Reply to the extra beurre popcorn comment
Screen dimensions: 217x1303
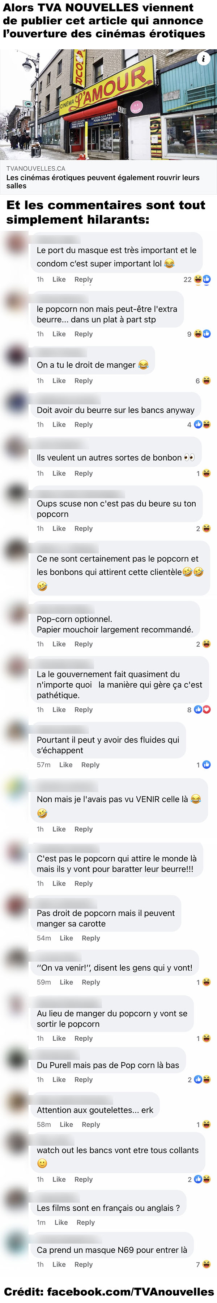(x=83, y=334)
